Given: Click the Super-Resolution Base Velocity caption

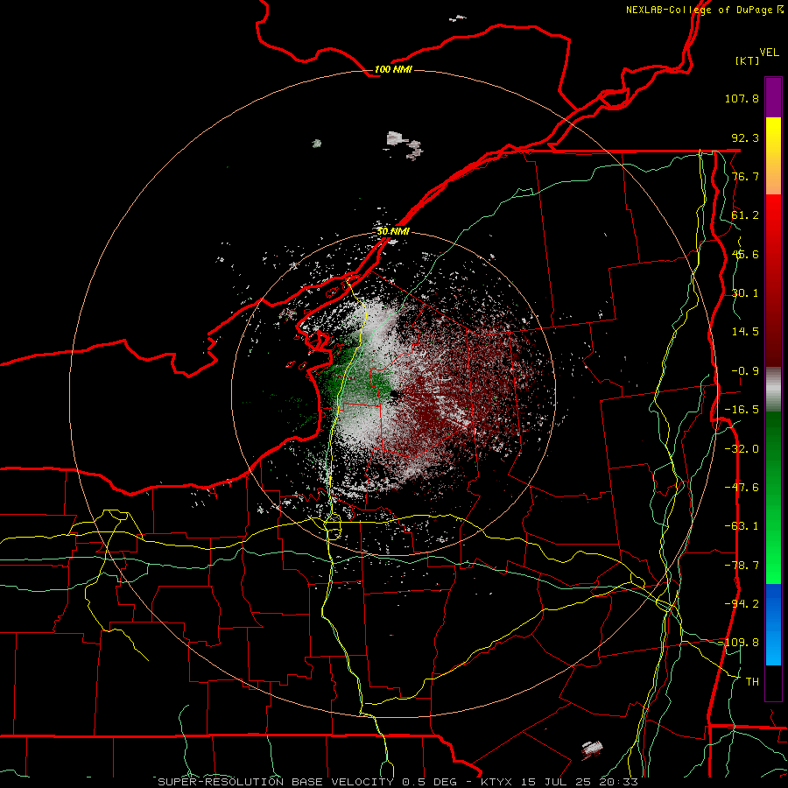Looking at the screenshot, I should click(x=398, y=782).
